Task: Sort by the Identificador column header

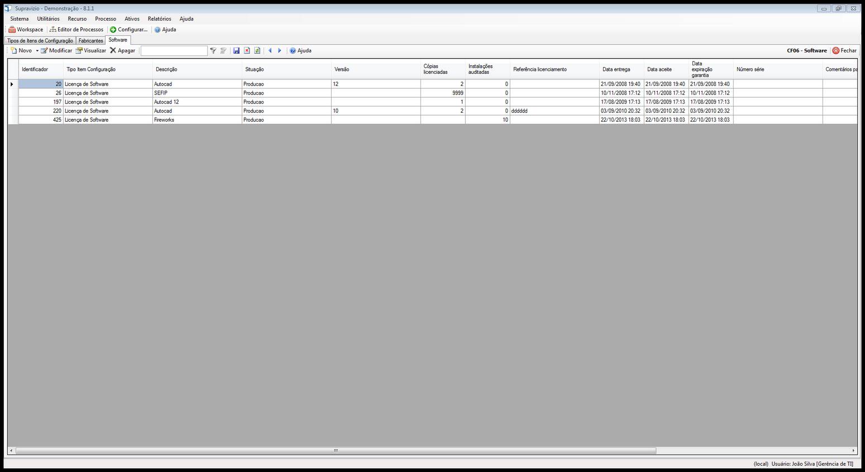Action: click(x=41, y=69)
